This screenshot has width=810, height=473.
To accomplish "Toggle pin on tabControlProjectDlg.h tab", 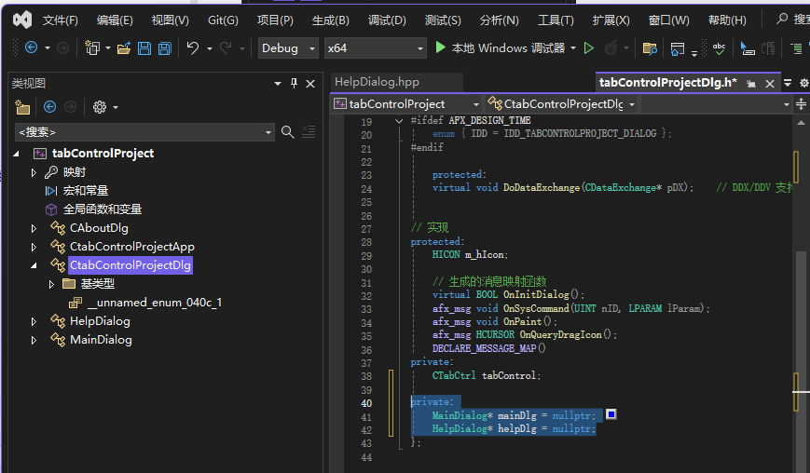I will point(752,83).
